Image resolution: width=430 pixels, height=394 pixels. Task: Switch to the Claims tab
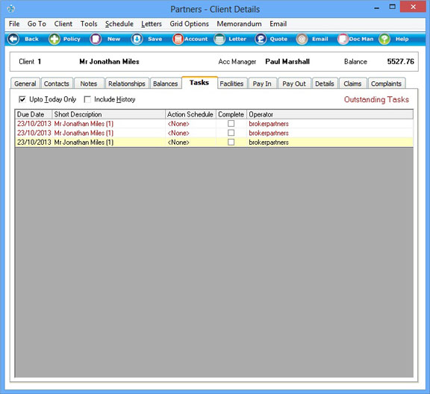coord(352,84)
